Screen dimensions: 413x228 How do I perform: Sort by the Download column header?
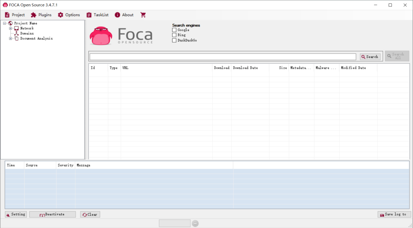pos(222,68)
